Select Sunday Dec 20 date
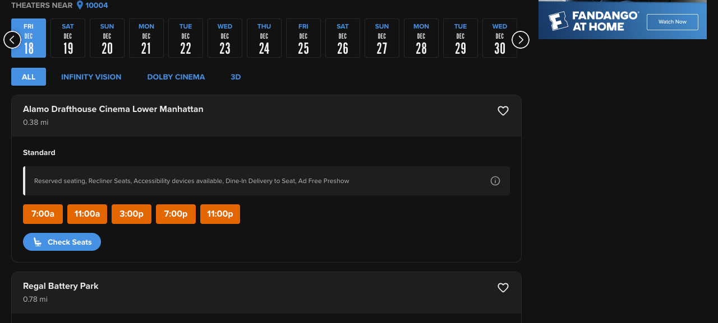718x323 pixels. click(x=107, y=38)
